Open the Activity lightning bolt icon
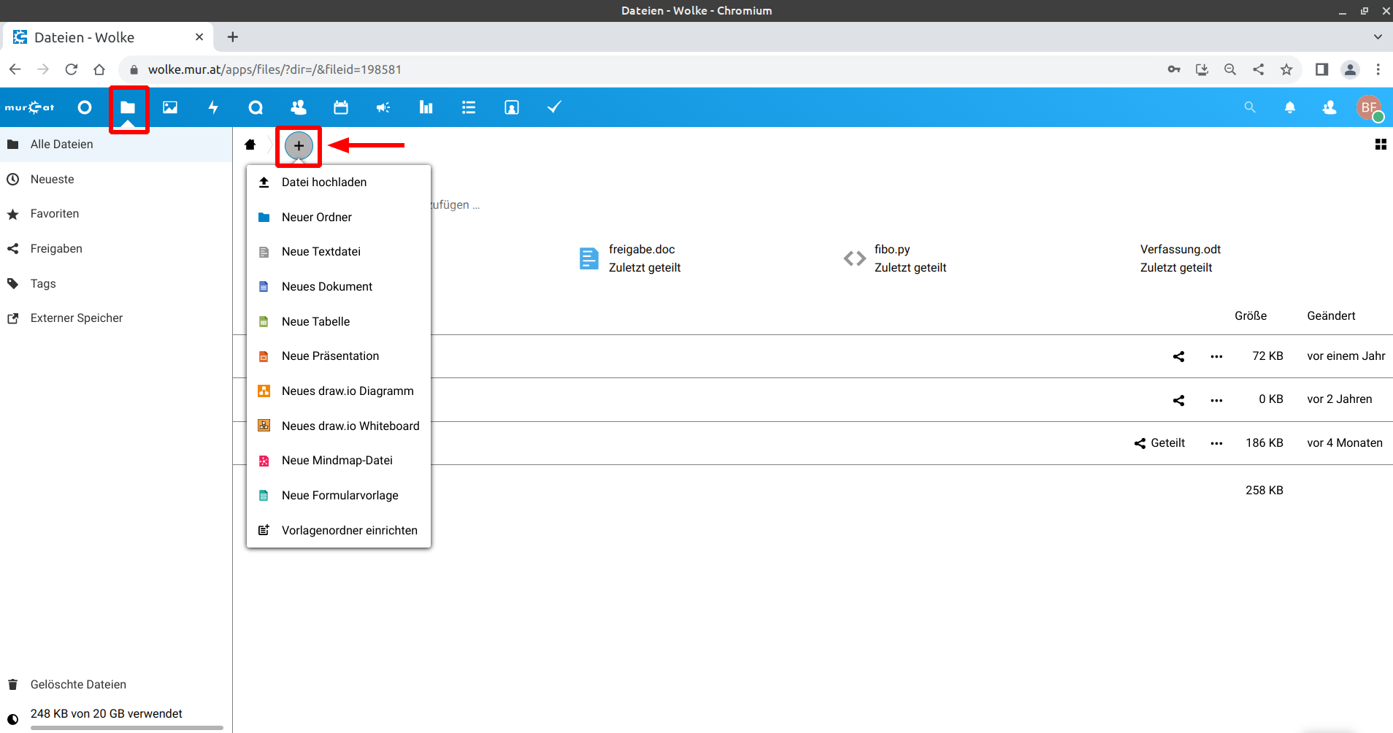The height and width of the screenshot is (733, 1393). (x=213, y=107)
